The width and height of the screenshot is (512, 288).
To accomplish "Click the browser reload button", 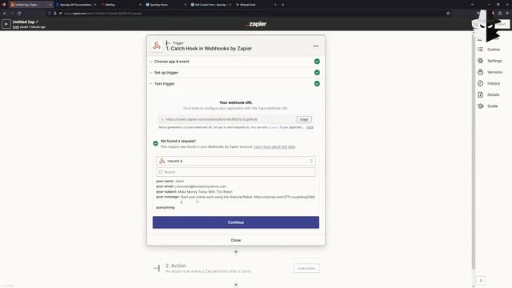I will (19, 14).
